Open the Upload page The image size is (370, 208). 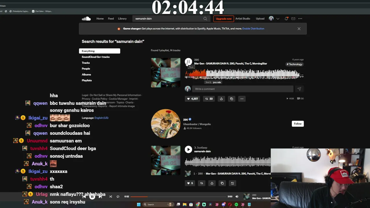pos(260,19)
